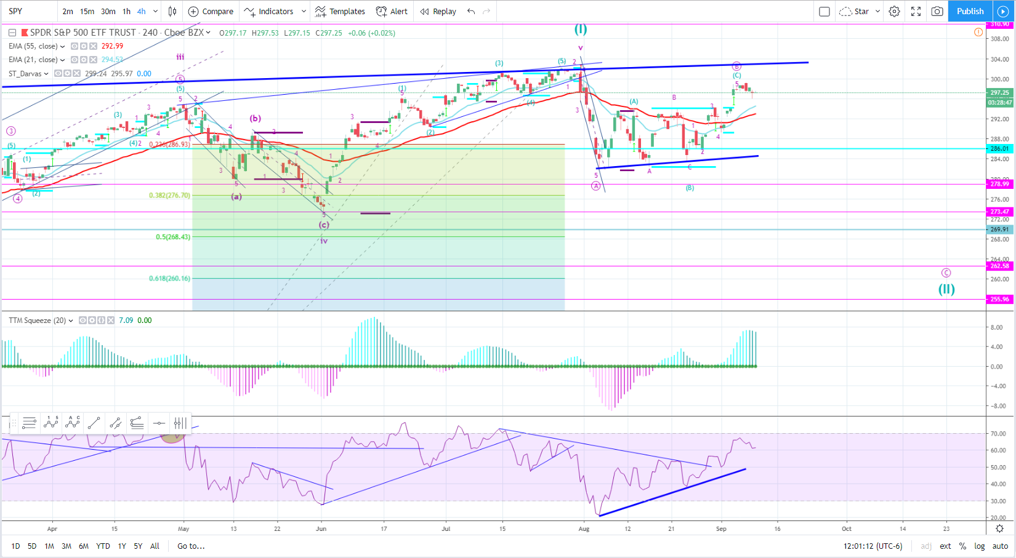The width and height of the screenshot is (1016, 558).
Task: Toggle logarithmic scale mode
Action: (979, 546)
